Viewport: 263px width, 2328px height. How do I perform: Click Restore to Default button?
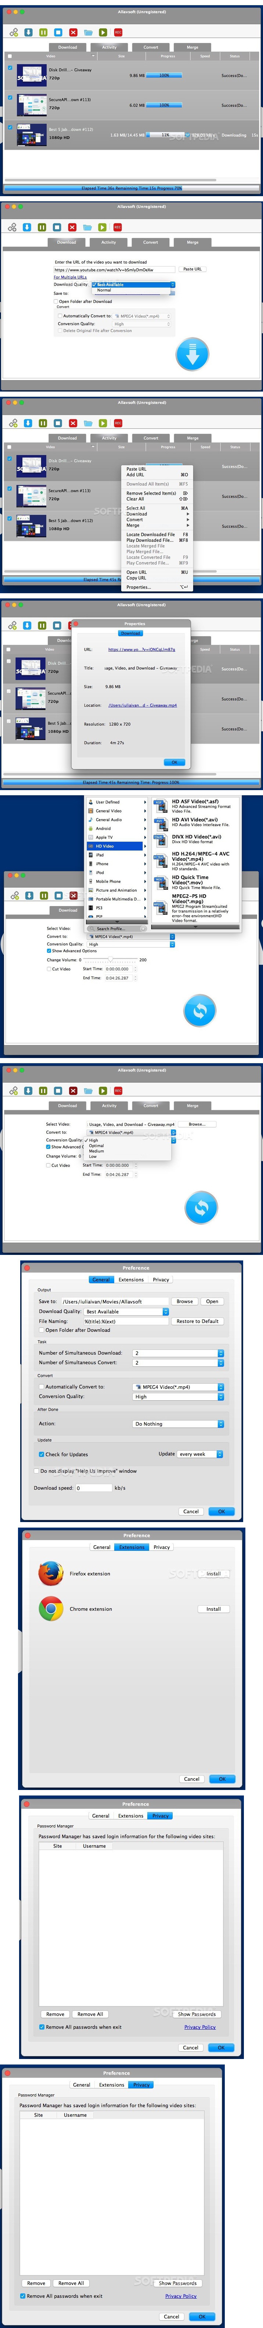click(x=197, y=1321)
